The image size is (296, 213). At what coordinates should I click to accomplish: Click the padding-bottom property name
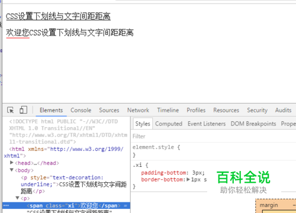coord(163,173)
